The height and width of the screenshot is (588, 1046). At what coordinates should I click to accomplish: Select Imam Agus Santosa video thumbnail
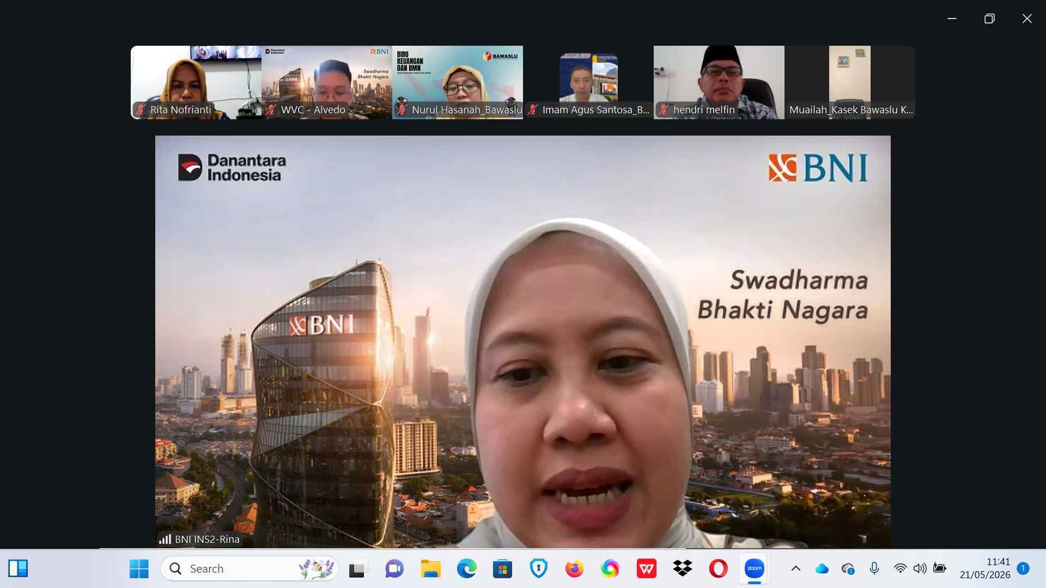pyautogui.click(x=588, y=82)
